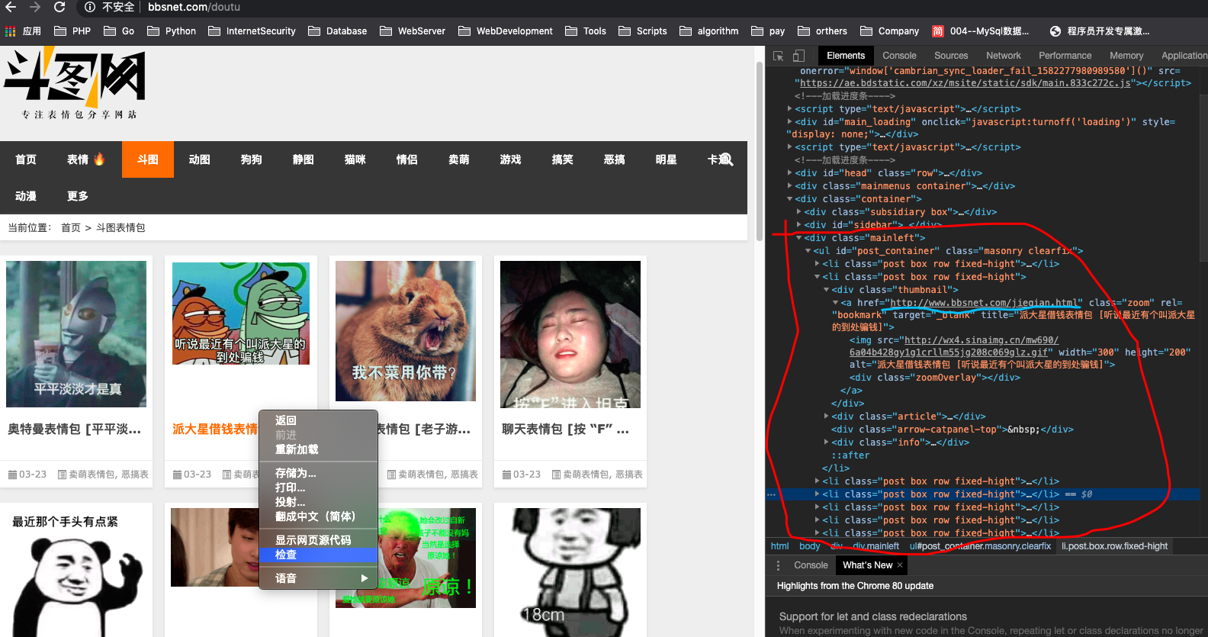The height and width of the screenshot is (637, 1208).
Task: Open the Database bookmarks folder
Action: [338, 31]
